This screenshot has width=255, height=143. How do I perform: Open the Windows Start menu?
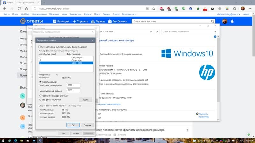click(4, 140)
